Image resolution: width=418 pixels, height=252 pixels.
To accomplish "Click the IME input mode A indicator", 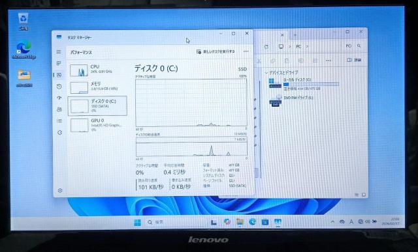I will (x=351, y=221).
